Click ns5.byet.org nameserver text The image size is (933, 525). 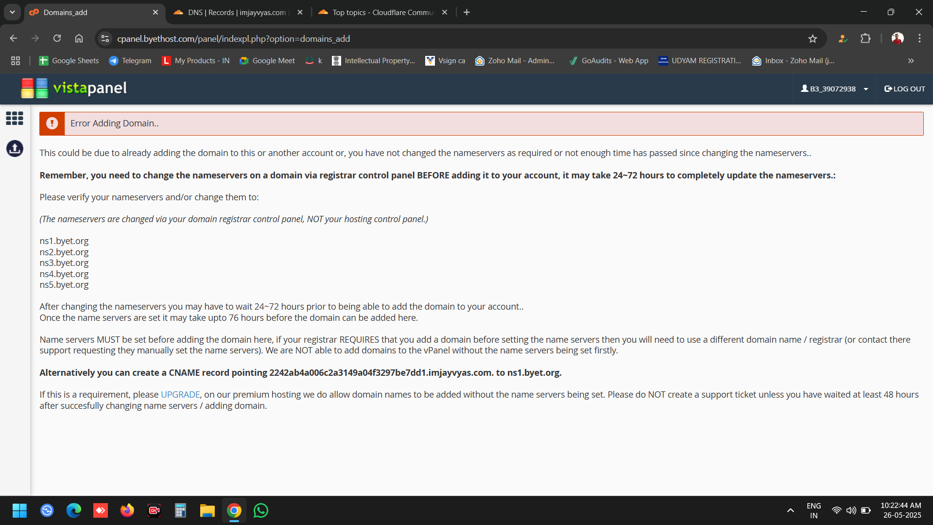tap(64, 285)
